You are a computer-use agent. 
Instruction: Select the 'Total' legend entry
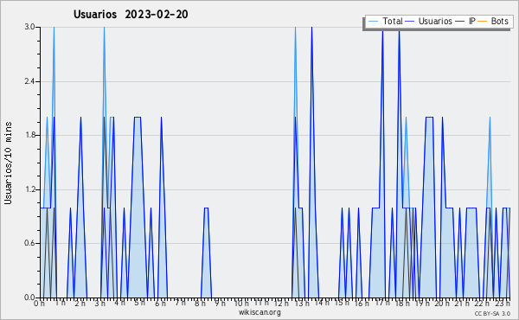(393, 21)
